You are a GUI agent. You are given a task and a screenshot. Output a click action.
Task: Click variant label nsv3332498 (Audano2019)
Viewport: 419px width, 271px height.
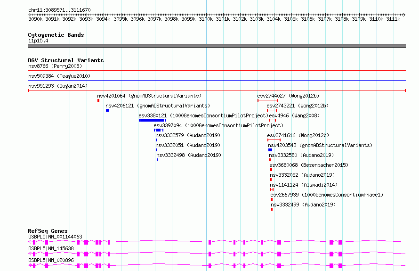pyautogui.click(x=189, y=155)
